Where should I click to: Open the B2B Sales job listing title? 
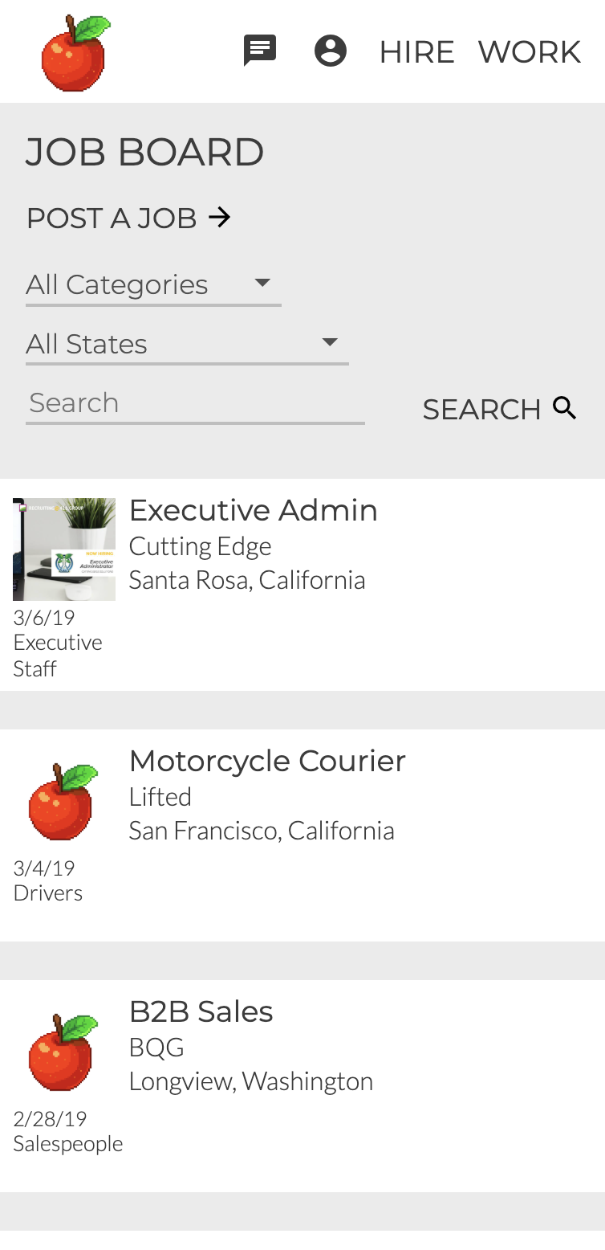201,1011
